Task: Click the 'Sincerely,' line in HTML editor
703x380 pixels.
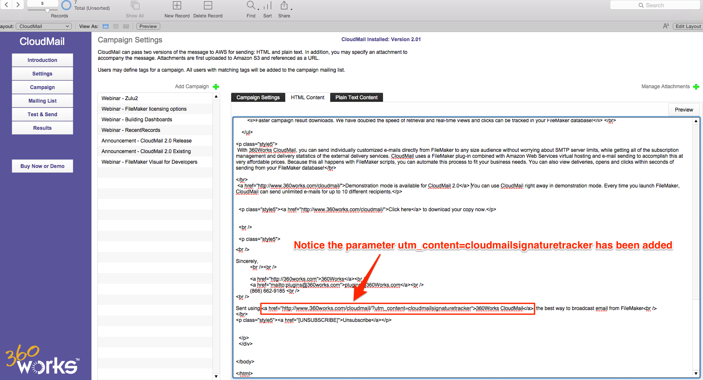Action: point(247,261)
